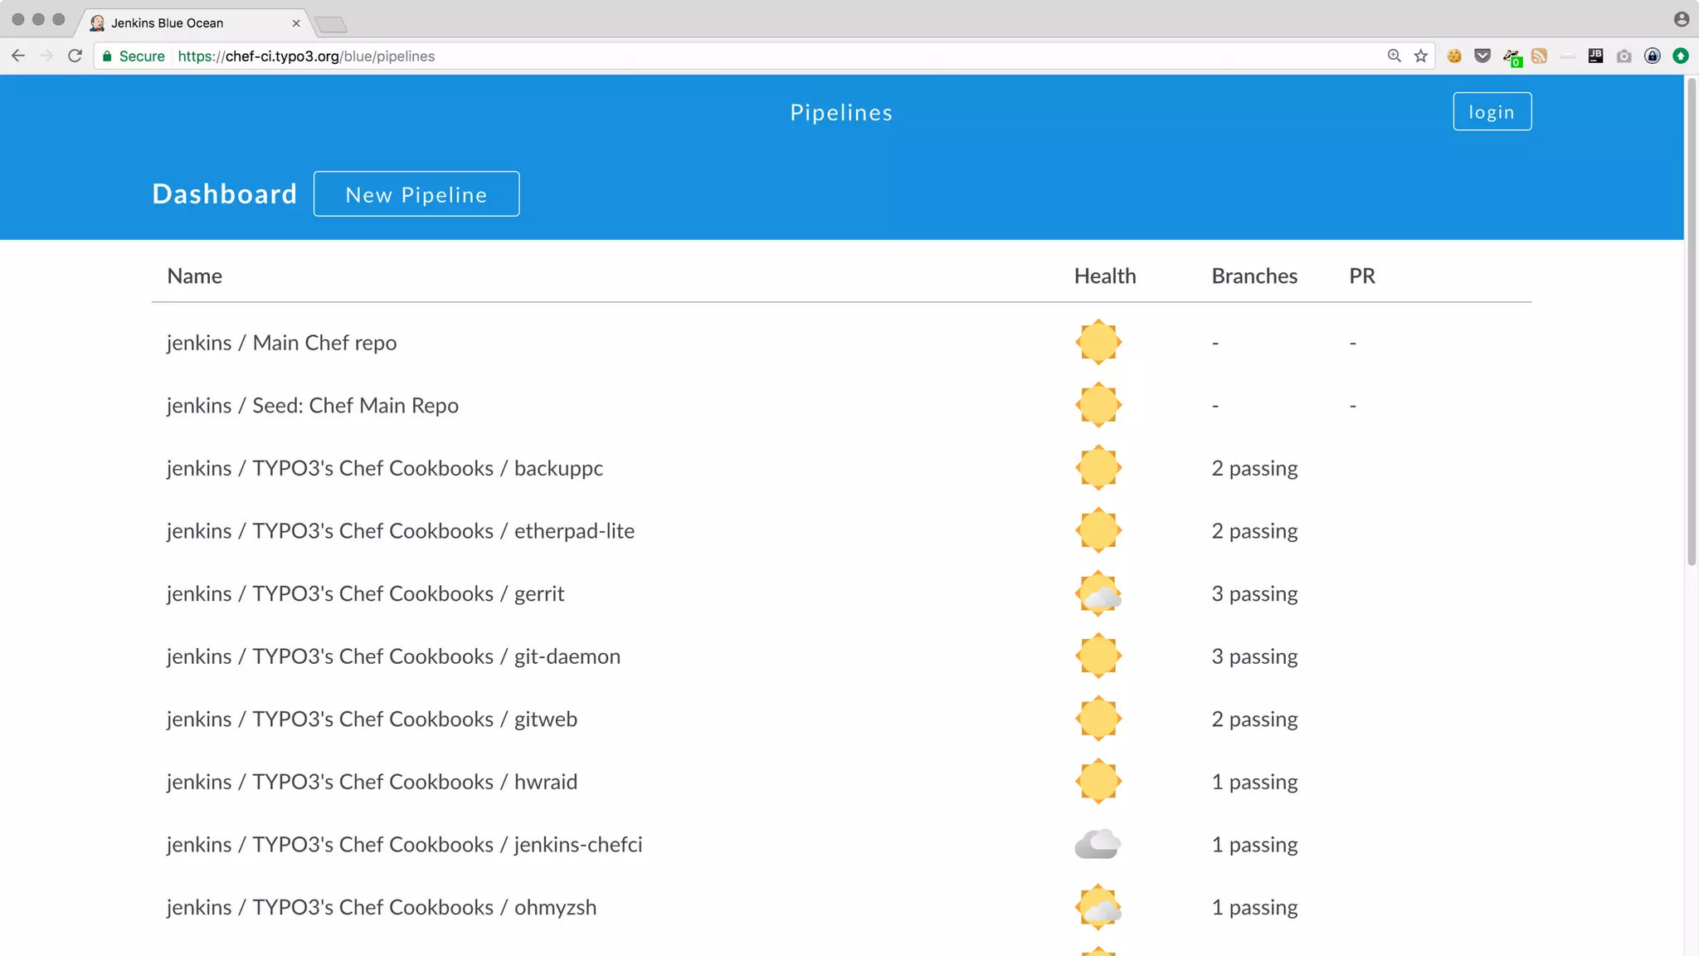Click the JetBrains JB extension icon

point(1595,56)
